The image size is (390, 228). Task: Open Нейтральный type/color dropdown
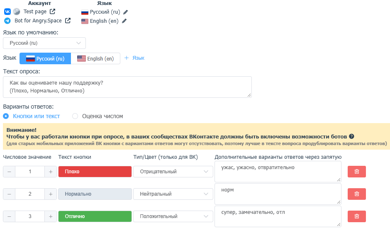[173, 194]
